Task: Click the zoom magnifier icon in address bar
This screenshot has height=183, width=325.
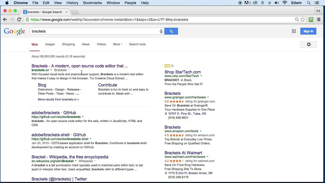Action: pos(297,20)
